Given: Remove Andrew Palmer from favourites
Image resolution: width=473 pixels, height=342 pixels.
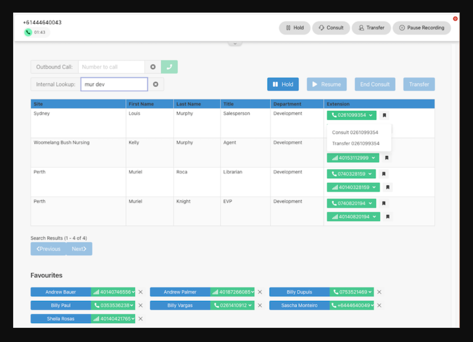Looking at the screenshot, I should 260,292.
